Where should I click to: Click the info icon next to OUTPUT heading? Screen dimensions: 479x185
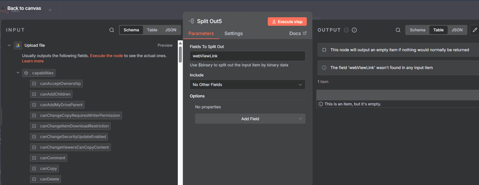coord(354,30)
